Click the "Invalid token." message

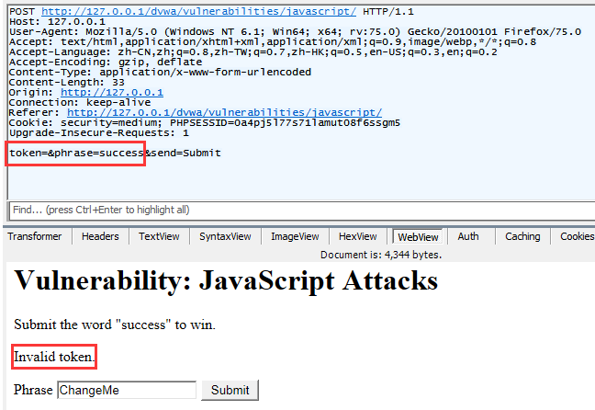[x=55, y=357]
